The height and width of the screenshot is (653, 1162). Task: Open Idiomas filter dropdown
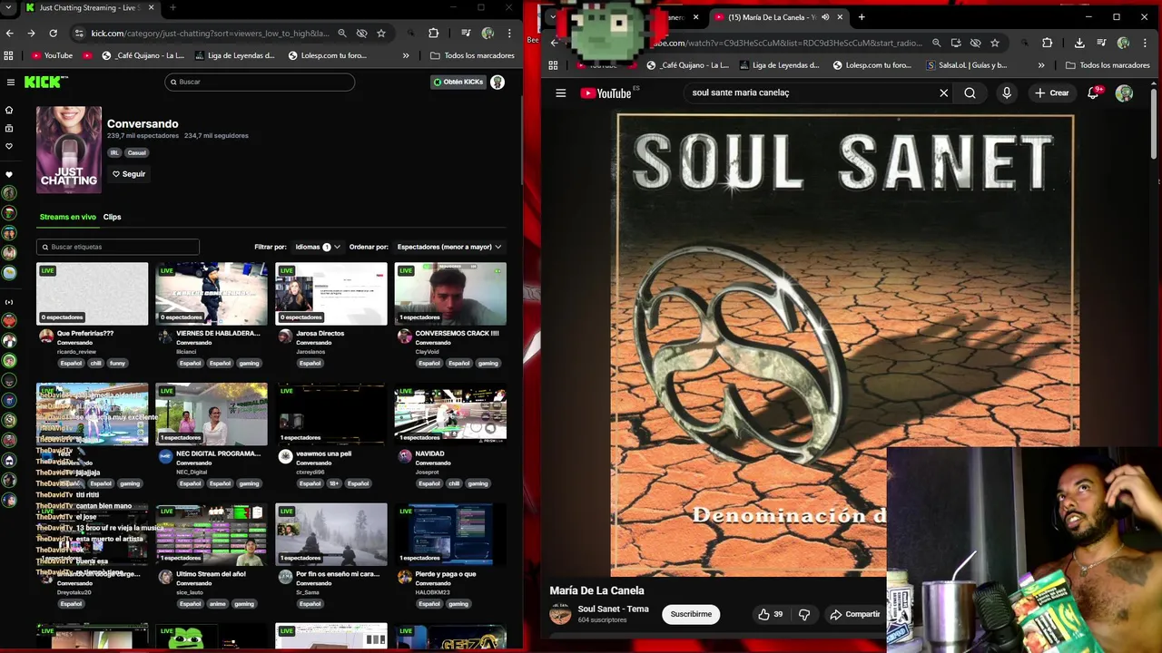(x=318, y=247)
